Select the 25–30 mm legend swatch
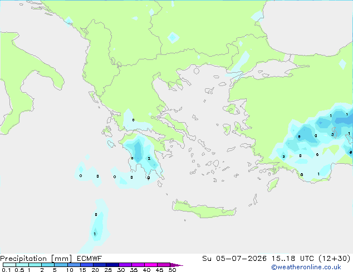 (x=112, y=265)
